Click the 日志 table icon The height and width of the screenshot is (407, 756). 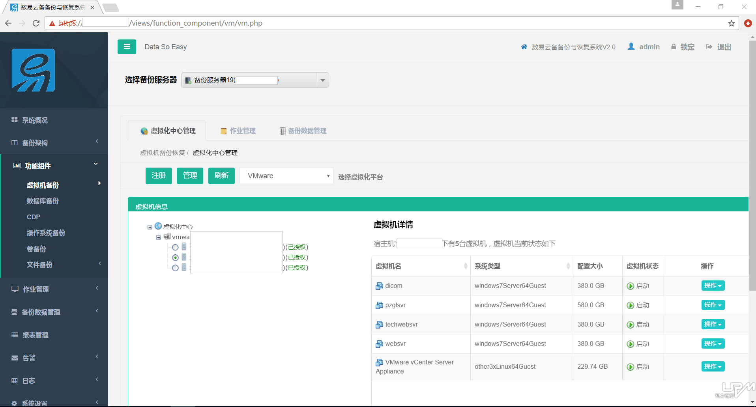point(15,381)
